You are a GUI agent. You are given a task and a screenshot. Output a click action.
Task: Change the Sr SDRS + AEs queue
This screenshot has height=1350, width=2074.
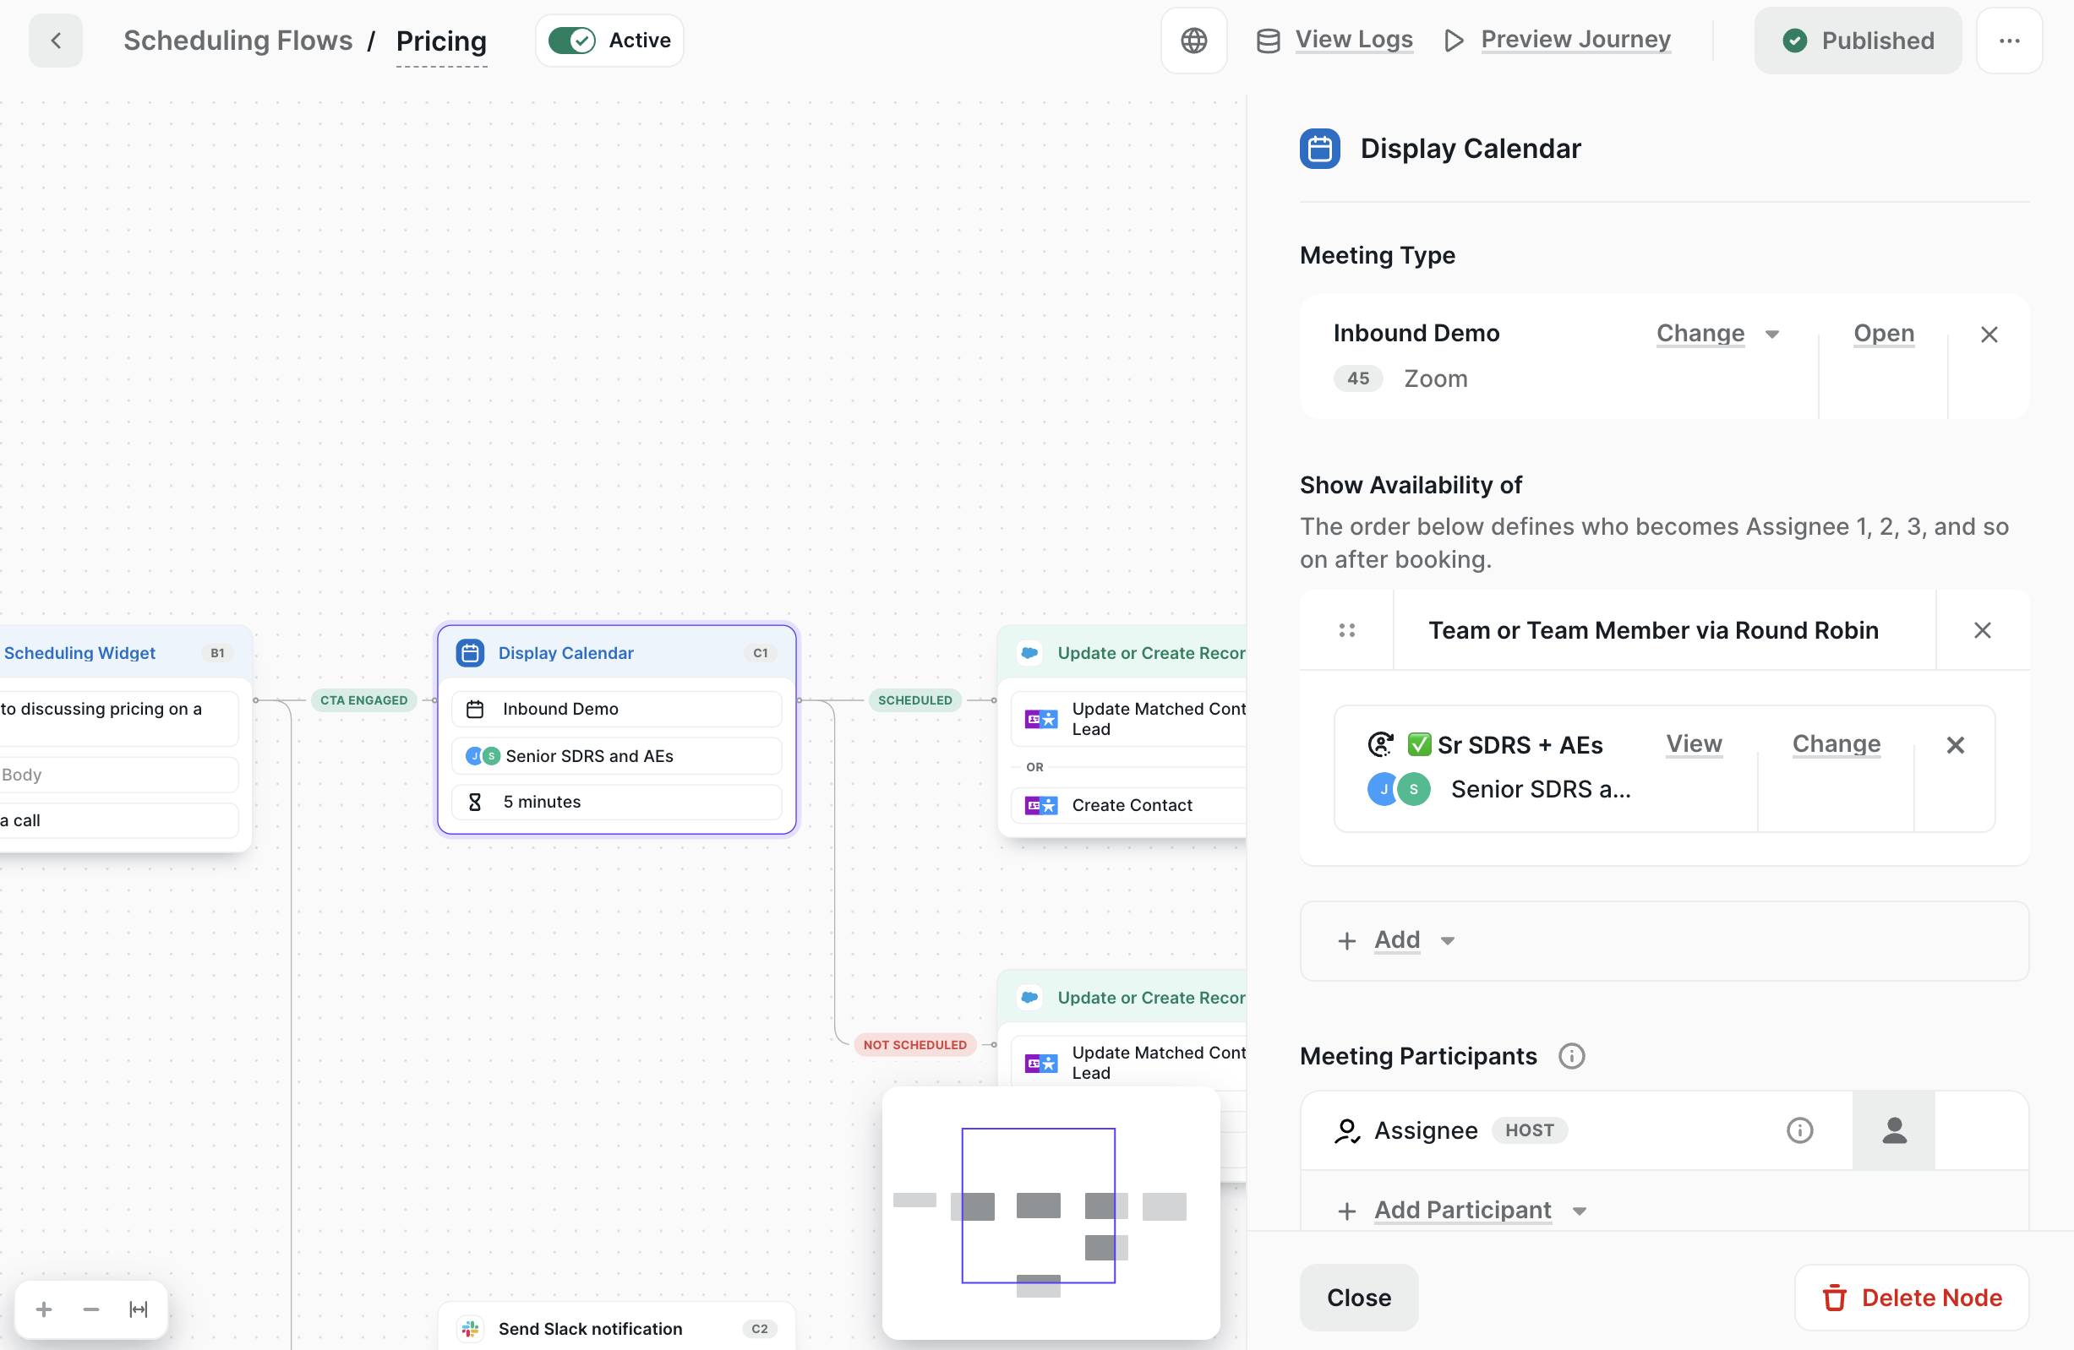point(1837,743)
